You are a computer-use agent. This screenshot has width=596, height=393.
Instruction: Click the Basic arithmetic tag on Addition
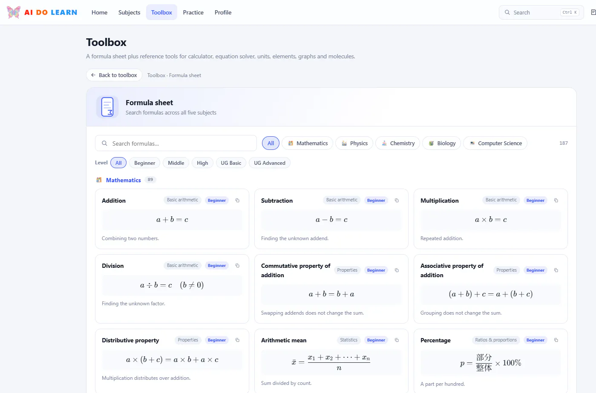click(182, 200)
